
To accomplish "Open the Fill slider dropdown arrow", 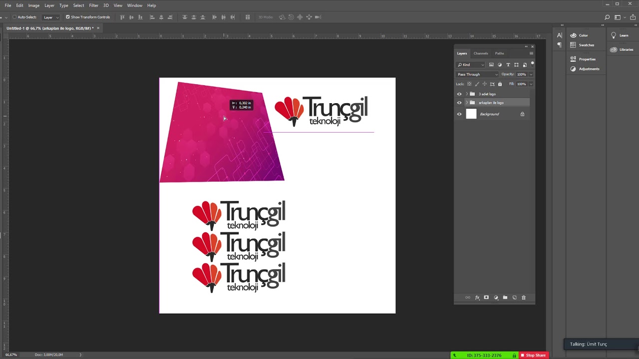I will tap(531, 84).
